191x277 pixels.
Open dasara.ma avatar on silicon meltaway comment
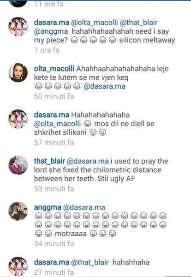[x=18, y=27]
